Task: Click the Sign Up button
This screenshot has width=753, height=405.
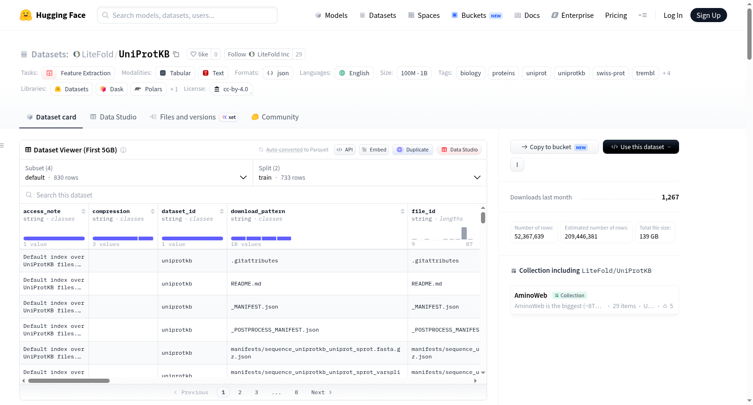Action: coord(709,15)
